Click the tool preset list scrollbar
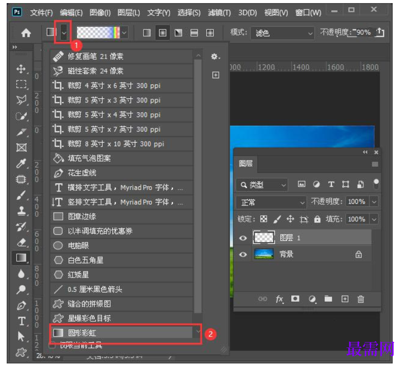The image size is (404, 365). [x=198, y=186]
